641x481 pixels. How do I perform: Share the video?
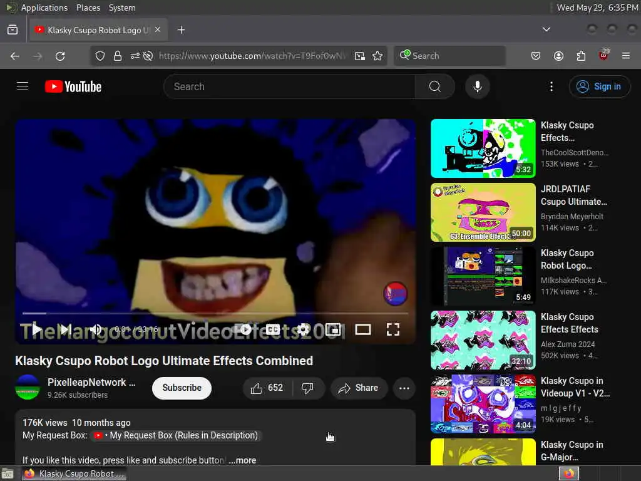pos(359,388)
